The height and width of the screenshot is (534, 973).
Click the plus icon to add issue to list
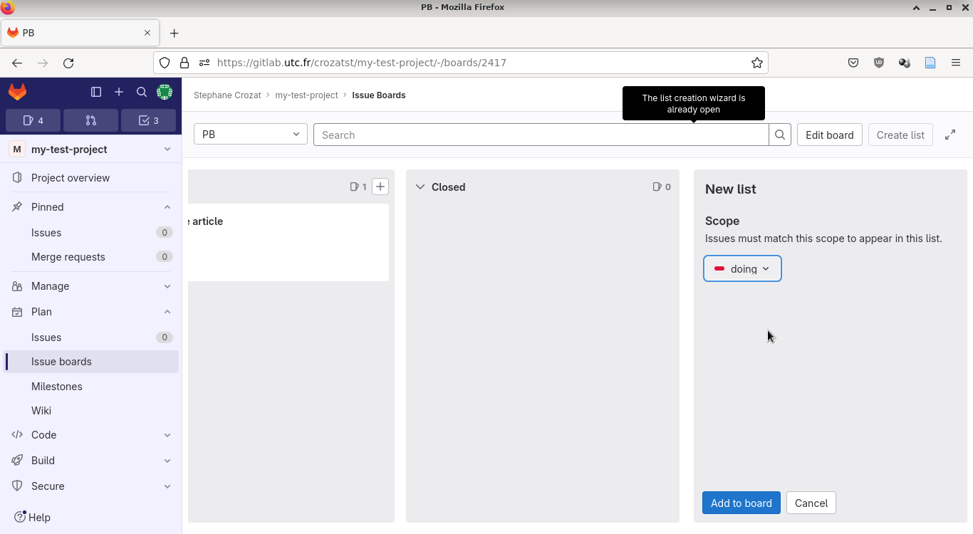(380, 187)
